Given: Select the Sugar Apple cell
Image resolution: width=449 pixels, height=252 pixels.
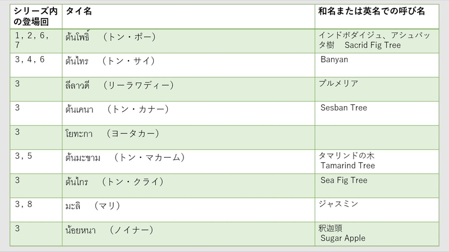Looking at the screenshot, I should 377,234.
